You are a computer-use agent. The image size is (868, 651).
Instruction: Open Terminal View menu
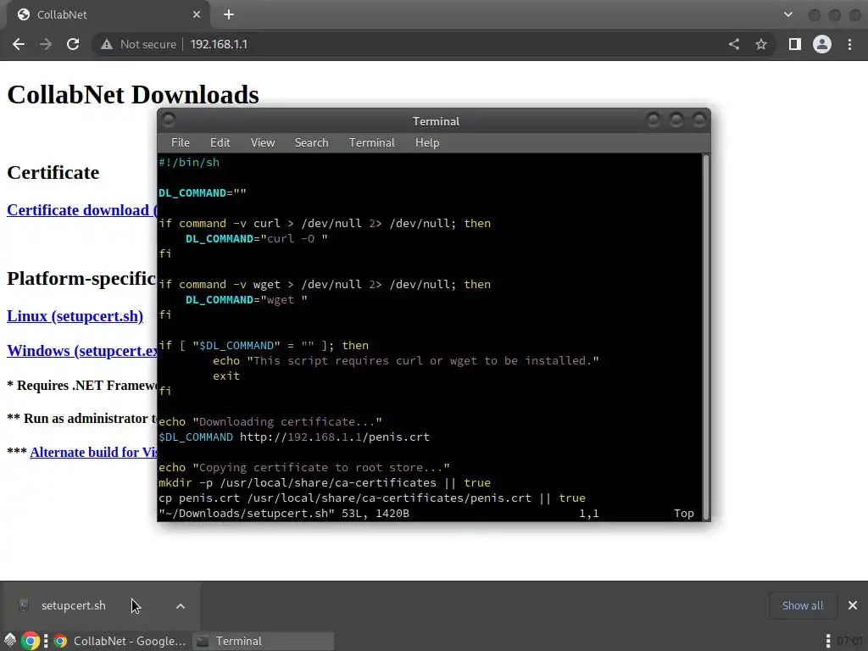point(263,142)
